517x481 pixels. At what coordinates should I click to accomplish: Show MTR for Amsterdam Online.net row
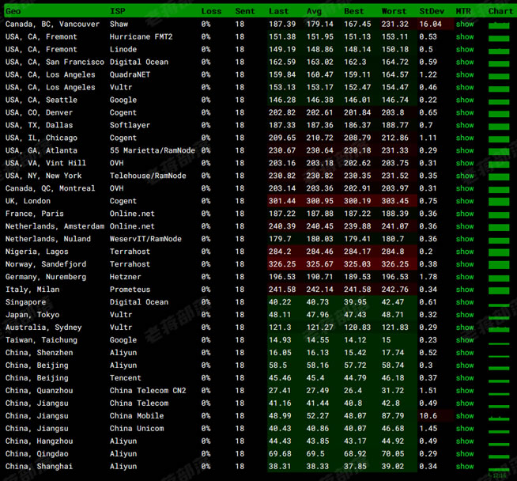tap(465, 226)
